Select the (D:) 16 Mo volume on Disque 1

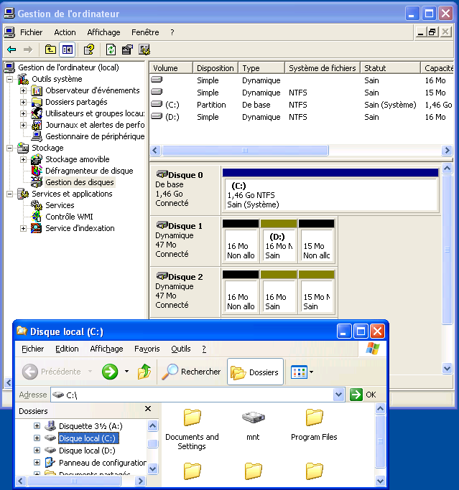tap(279, 245)
